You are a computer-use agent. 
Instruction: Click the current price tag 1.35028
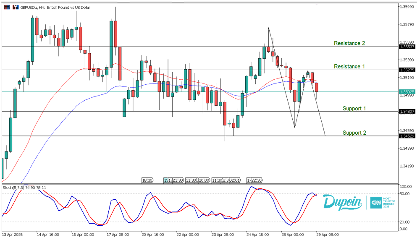407,92
